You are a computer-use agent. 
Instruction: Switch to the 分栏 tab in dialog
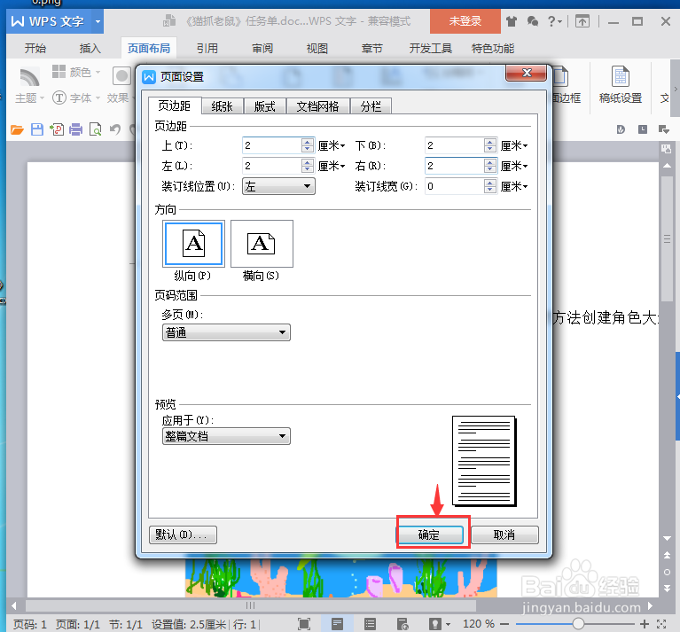point(371,106)
